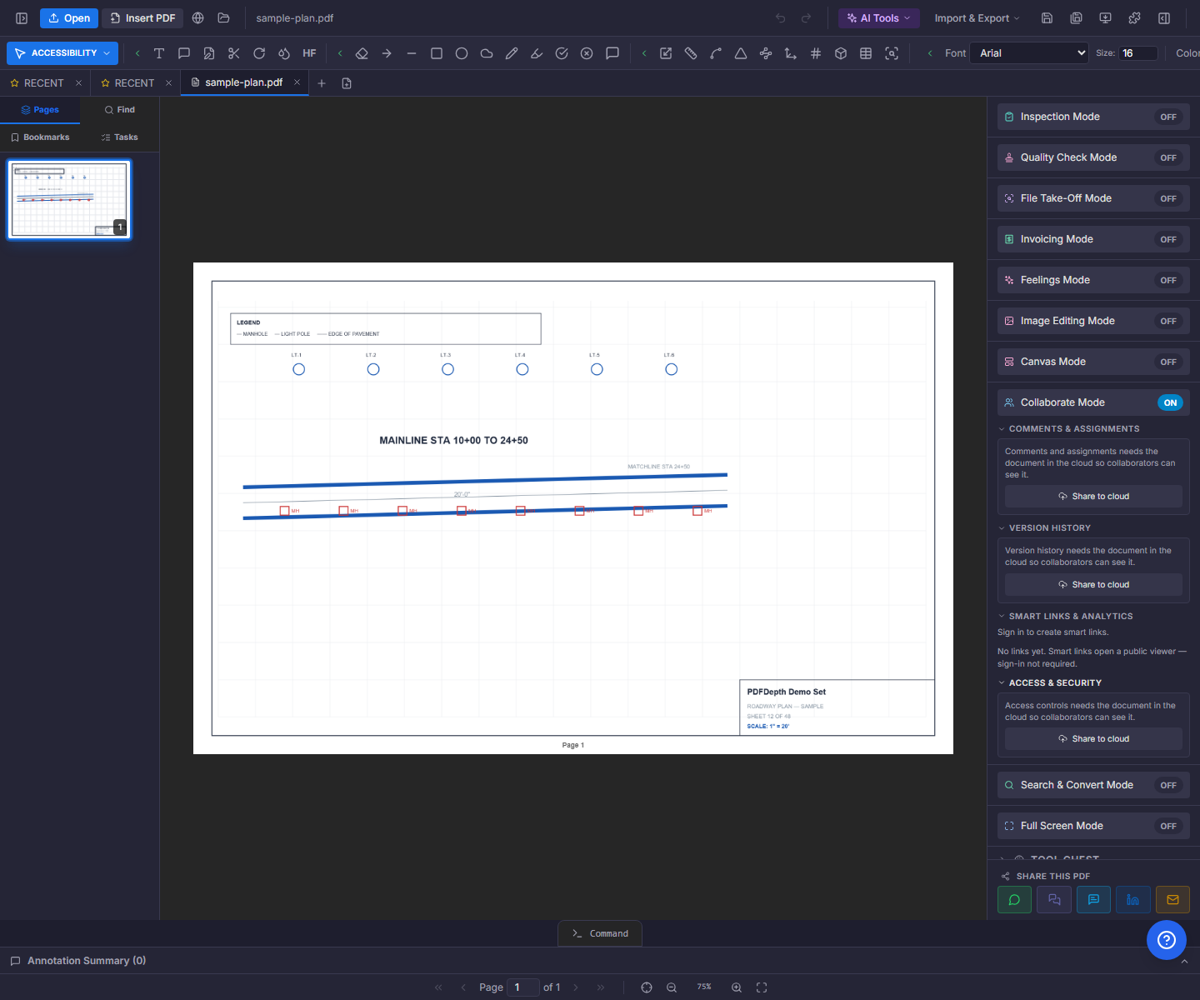
Task: Select the Grid hash tool
Action: point(816,53)
